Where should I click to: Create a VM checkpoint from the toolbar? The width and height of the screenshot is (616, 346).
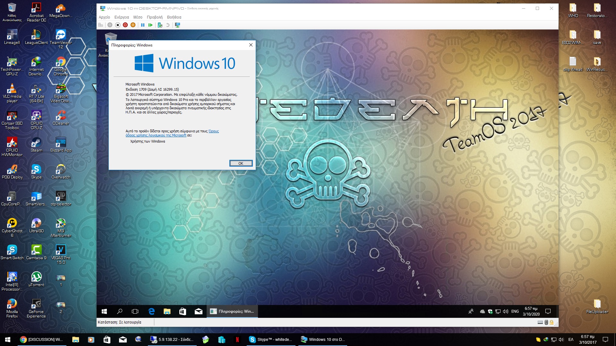(160, 25)
